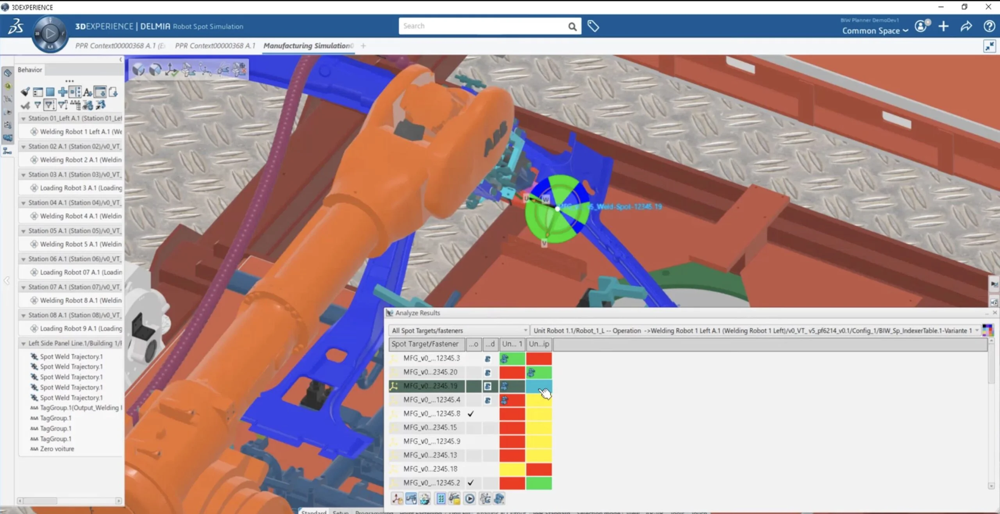Click the table grid icon in the Analyze Results toolbar

tap(441, 498)
